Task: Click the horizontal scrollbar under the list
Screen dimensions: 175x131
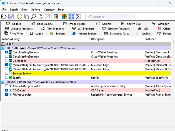Action: coord(46,99)
